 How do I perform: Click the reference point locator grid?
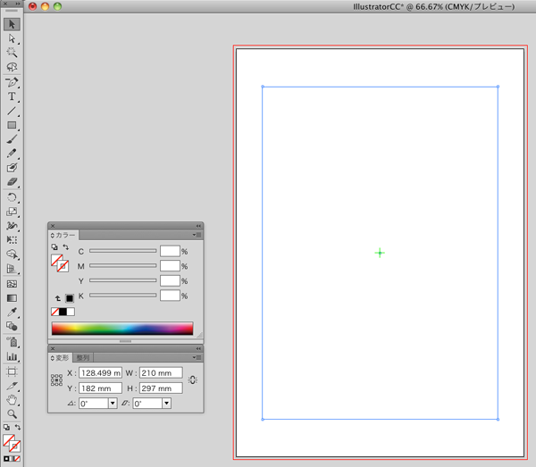tap(57, 380)
